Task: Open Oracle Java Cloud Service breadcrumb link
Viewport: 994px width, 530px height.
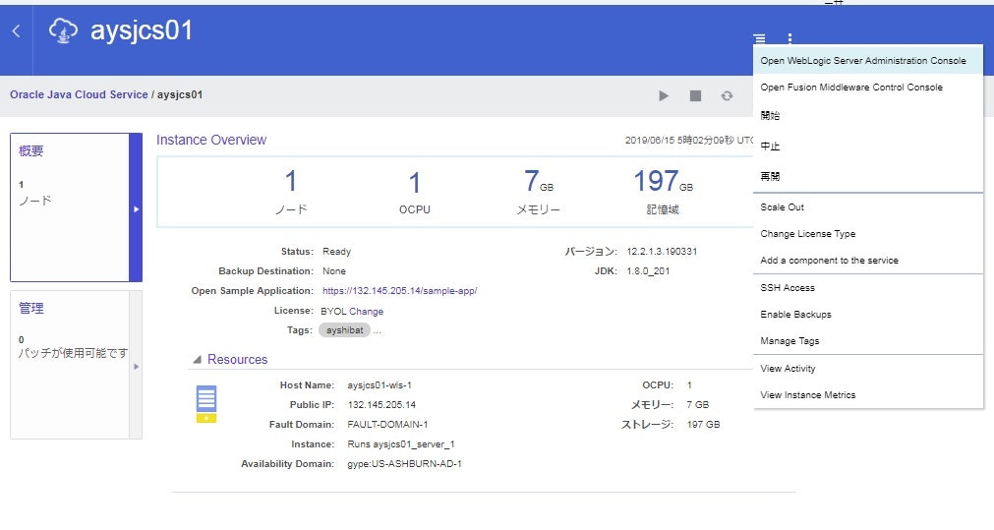Action: point(79,94)
